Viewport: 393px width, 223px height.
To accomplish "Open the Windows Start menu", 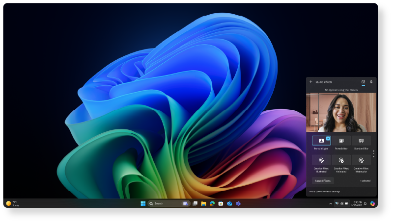I will point(143,203).
